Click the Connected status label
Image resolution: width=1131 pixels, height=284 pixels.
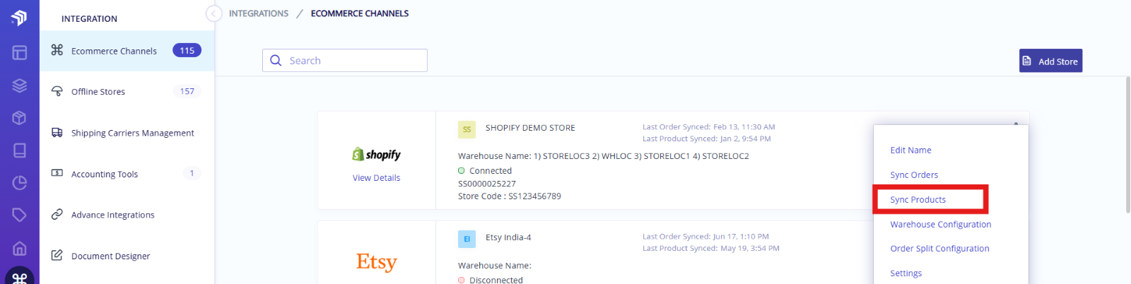491,170
